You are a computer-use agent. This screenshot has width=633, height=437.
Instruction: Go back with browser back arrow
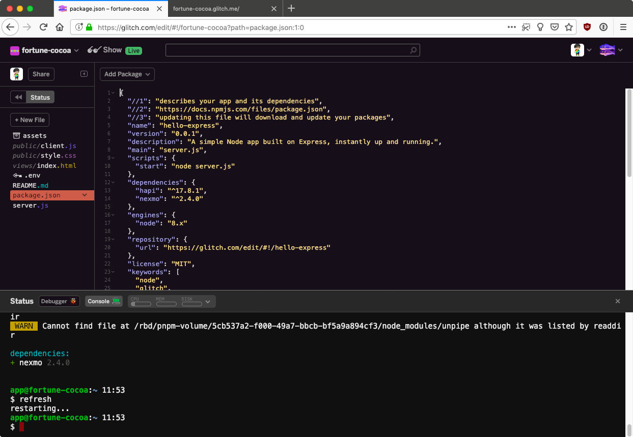[x=10, y=27]
